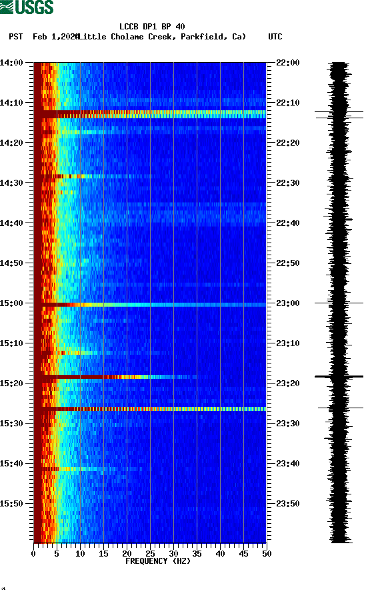Viewport: 368px width, 596px height.
Task: Click the 23:20 UTC time label
Action: [288, 384]
